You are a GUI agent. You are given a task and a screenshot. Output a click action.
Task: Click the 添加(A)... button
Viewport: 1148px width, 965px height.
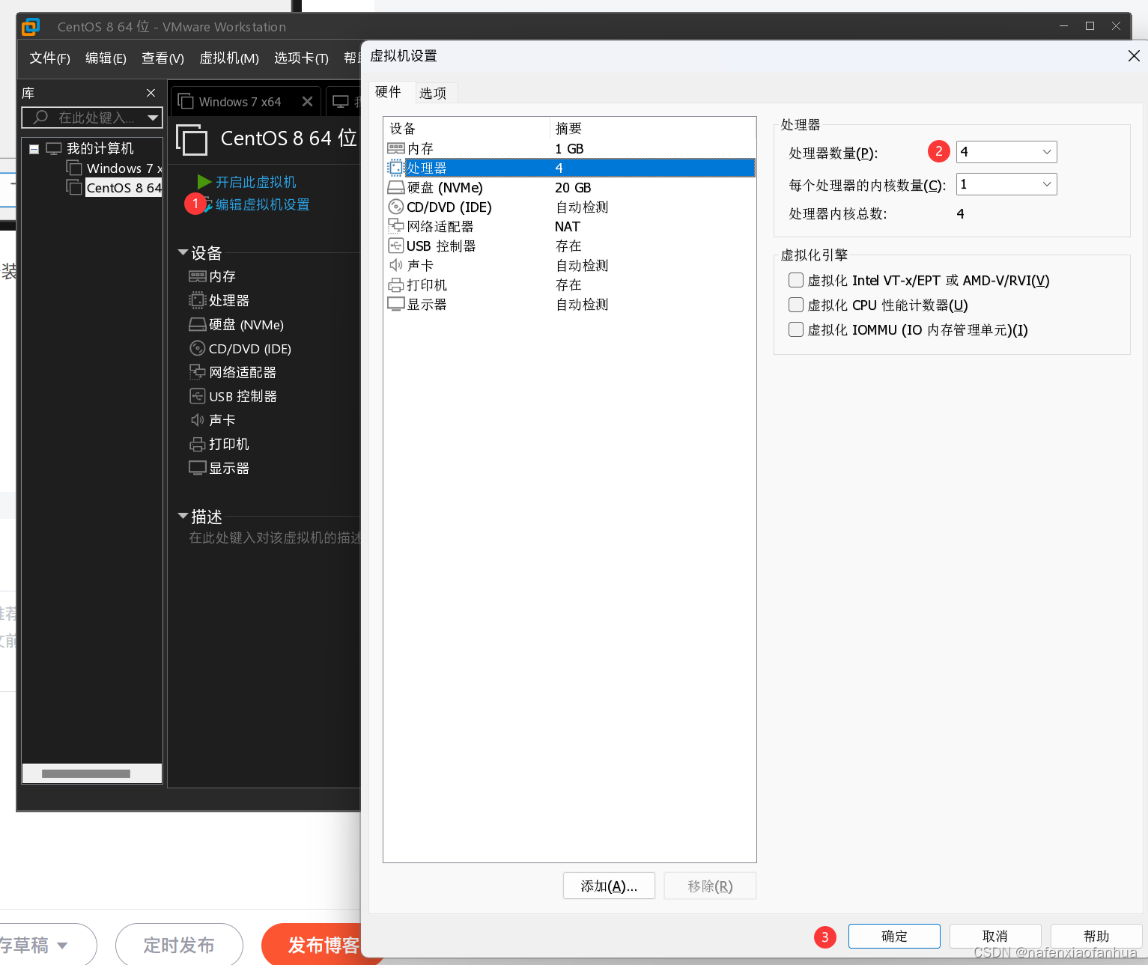tap(609, 886)
